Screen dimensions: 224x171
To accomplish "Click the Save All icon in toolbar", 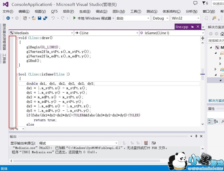I will pyautogui.click(x=45, y=18).
